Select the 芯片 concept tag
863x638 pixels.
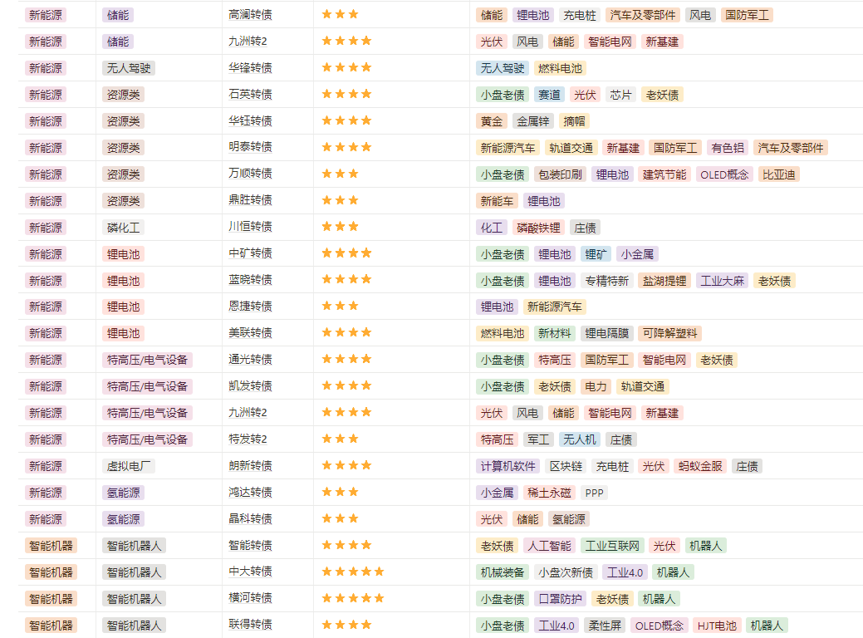(620, 95)
